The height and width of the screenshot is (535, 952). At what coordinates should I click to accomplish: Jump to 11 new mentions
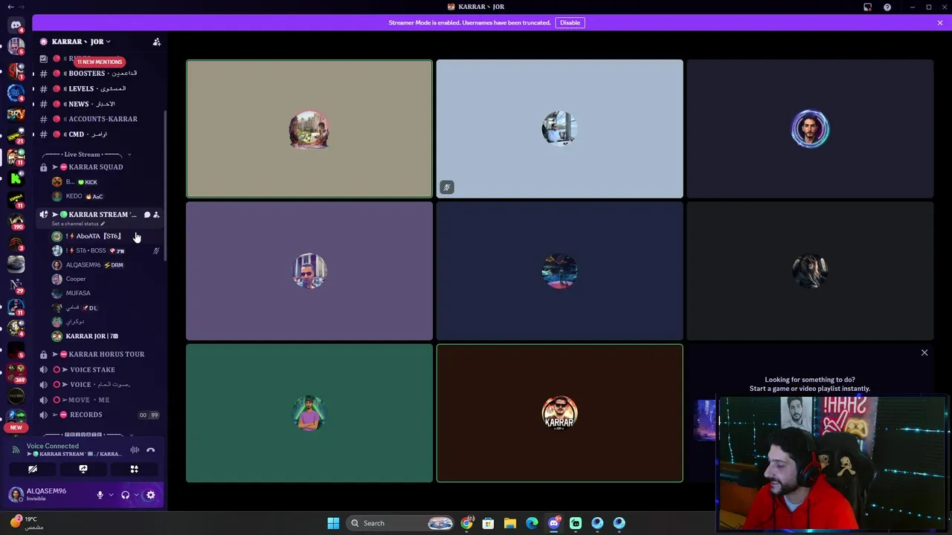99,62
